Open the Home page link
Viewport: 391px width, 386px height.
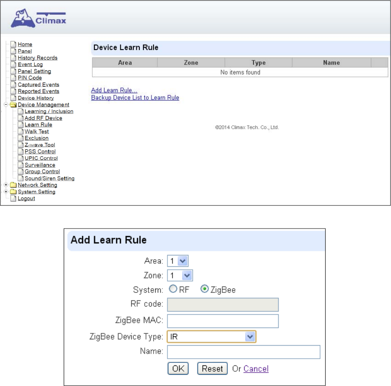[x=25, y=44]
